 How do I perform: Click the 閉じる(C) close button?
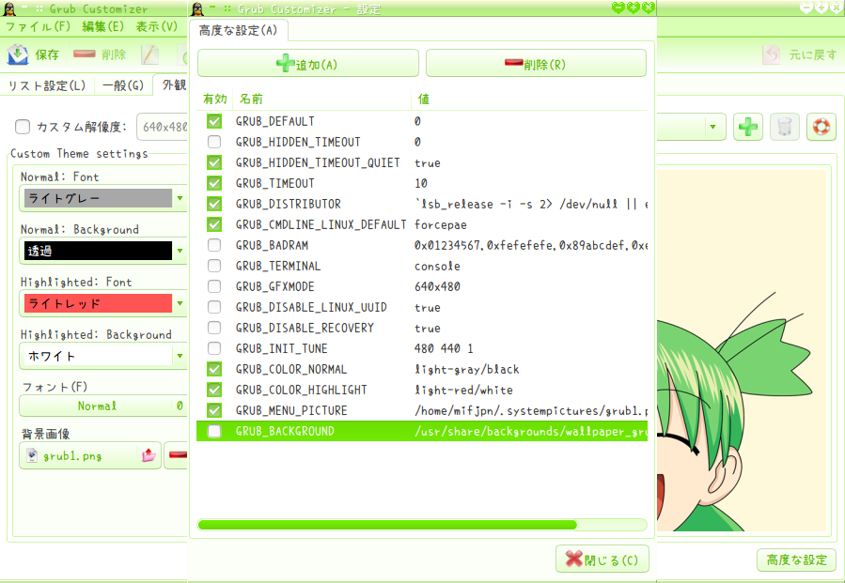click(x=602, y=560)
